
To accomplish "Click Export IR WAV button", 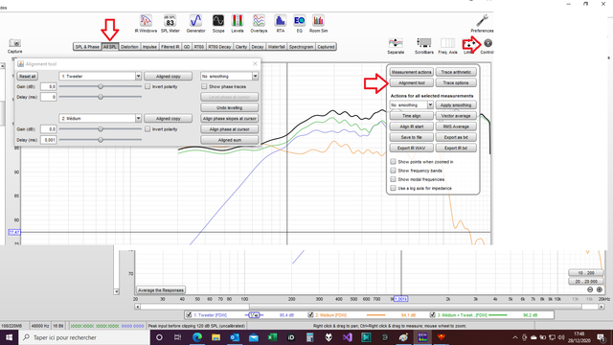I will tap(411, 148).
